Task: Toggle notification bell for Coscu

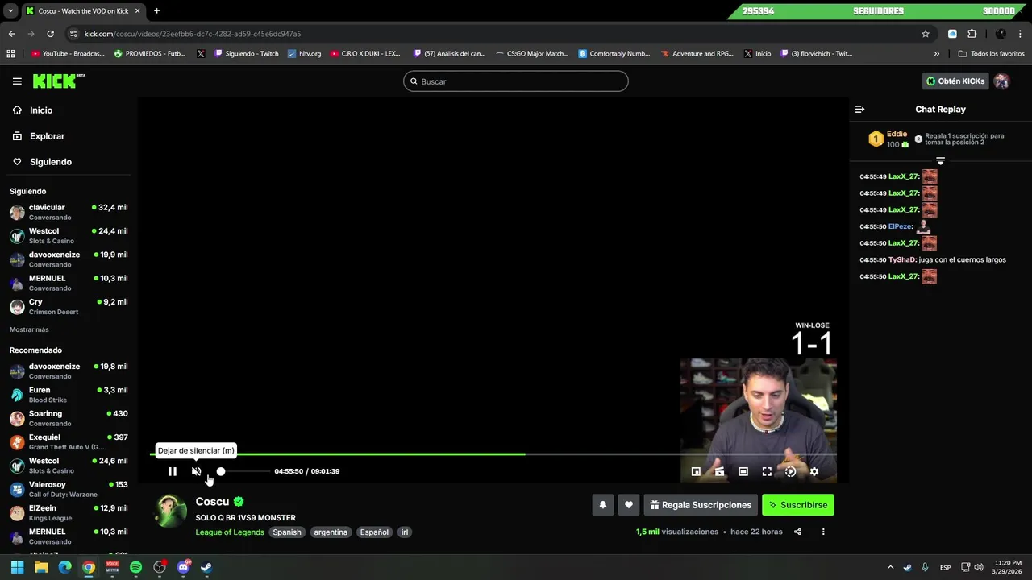Action: tap(602, 505)
